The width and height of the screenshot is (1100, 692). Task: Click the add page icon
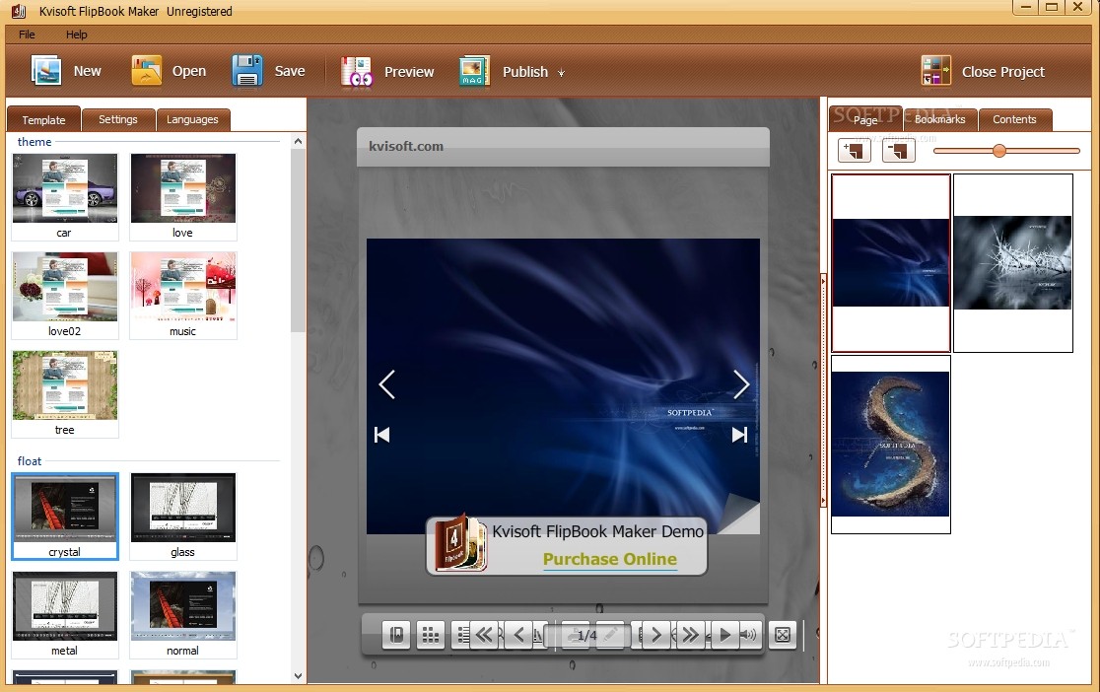(855, 150)
